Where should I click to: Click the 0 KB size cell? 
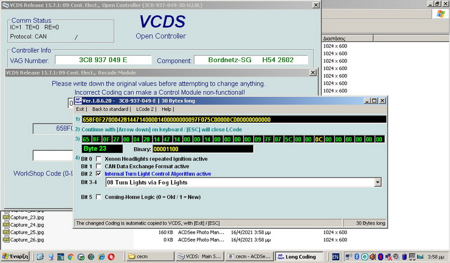[x=168, y=239]
